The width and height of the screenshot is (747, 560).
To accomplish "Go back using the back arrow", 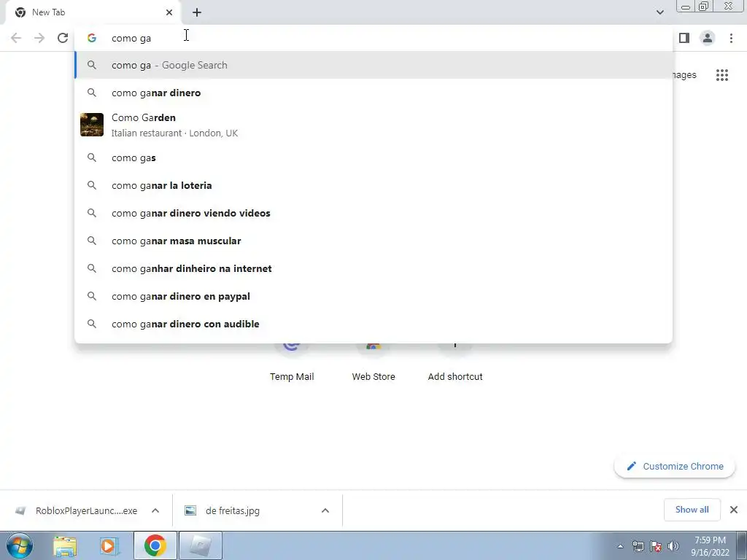I will click(x=16, y=38).
